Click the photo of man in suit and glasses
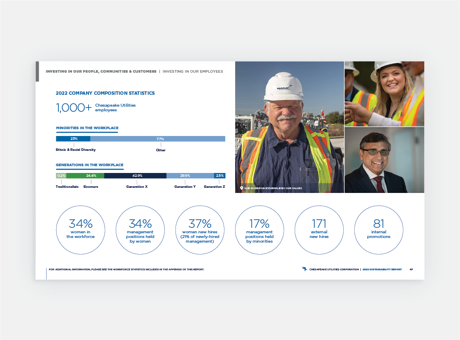The width and height of the screenshot is (460, 340). (x=384, y=160)
